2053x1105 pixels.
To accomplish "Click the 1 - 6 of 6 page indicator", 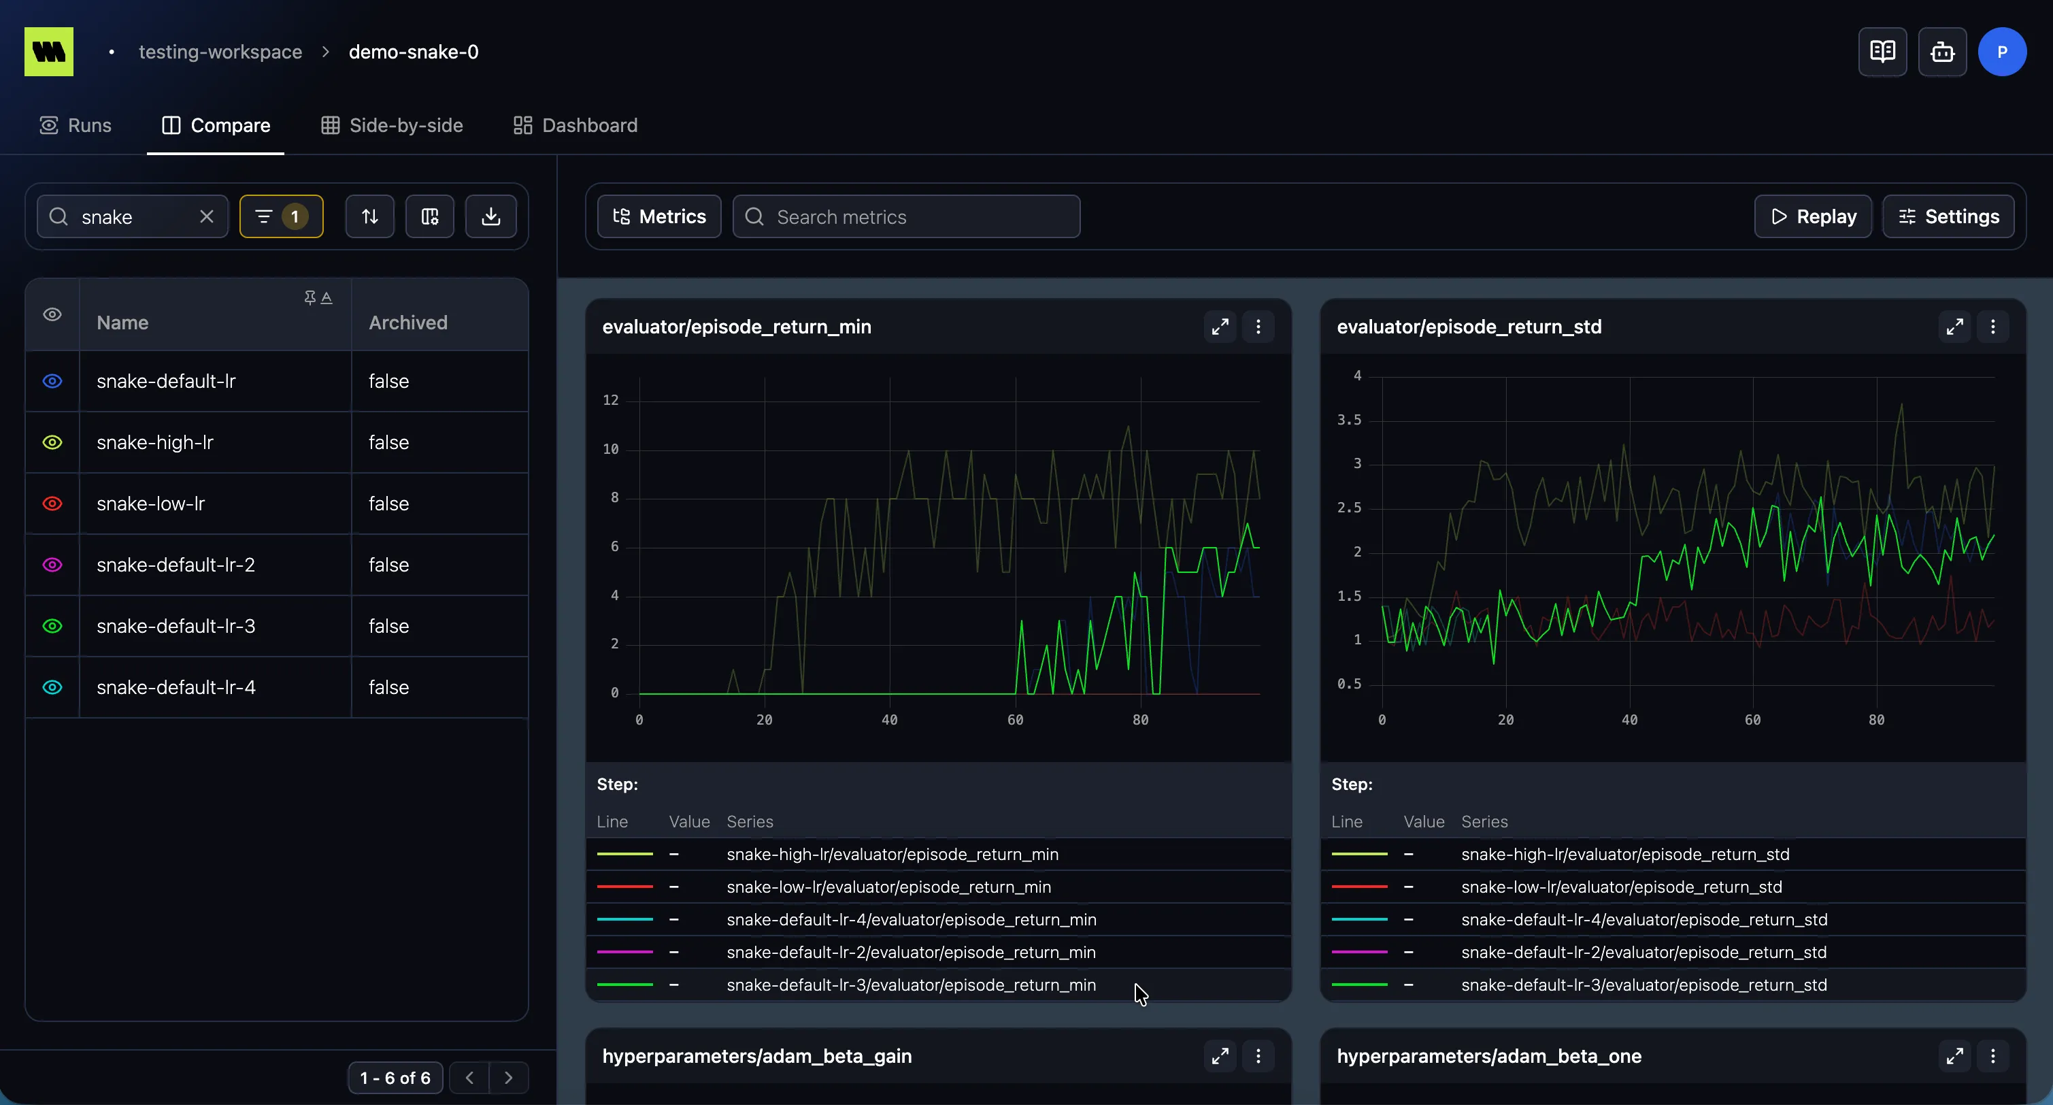I will tap(395, 1078).
